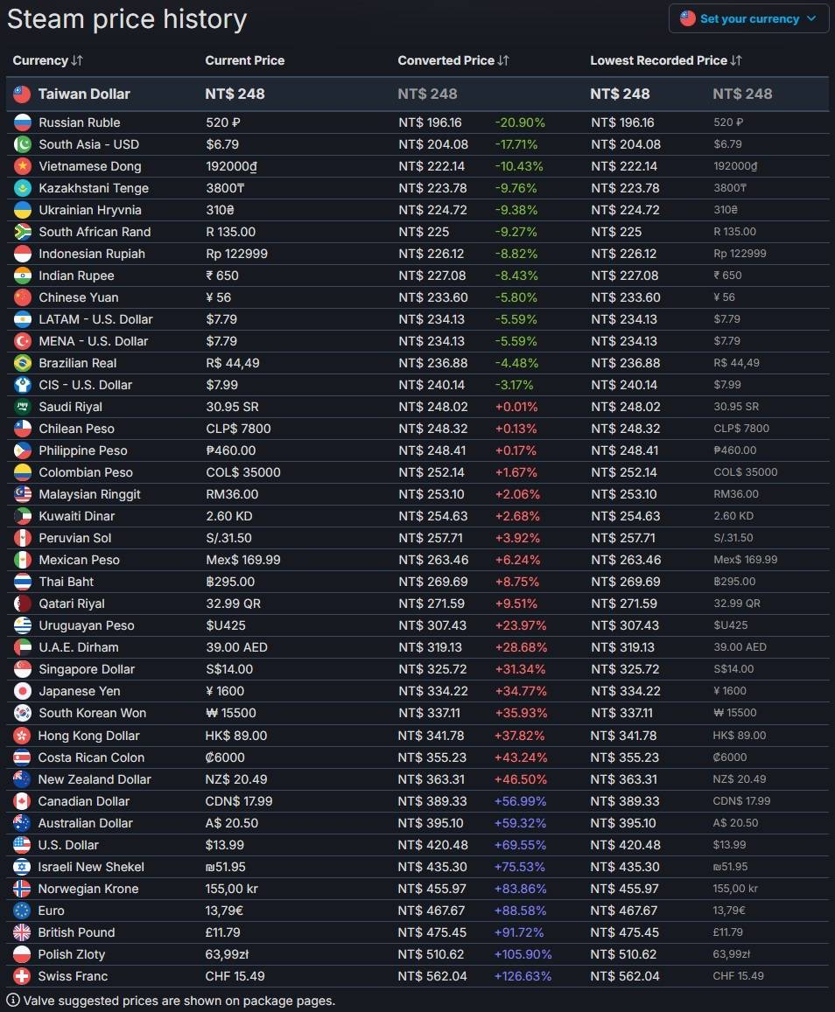Select the Polish Zloty currency name
835x1012 pixels.
[x=72, y=954]
